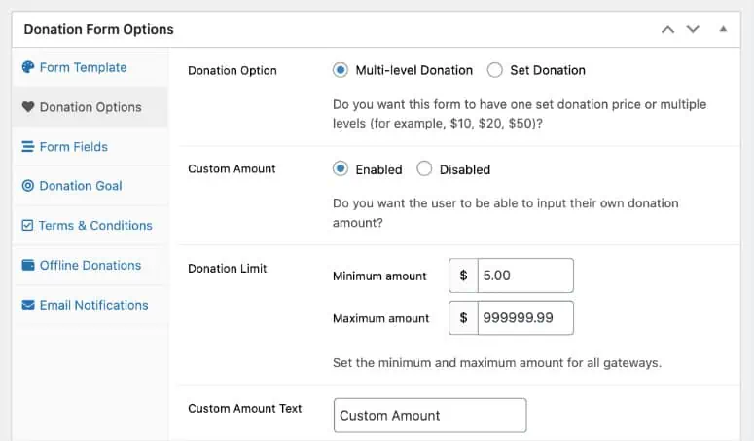
Task: Click the card icon beside Offline Donations
Action: click(28, 265)
